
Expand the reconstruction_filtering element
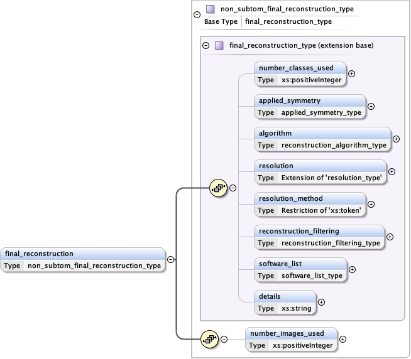390,237
